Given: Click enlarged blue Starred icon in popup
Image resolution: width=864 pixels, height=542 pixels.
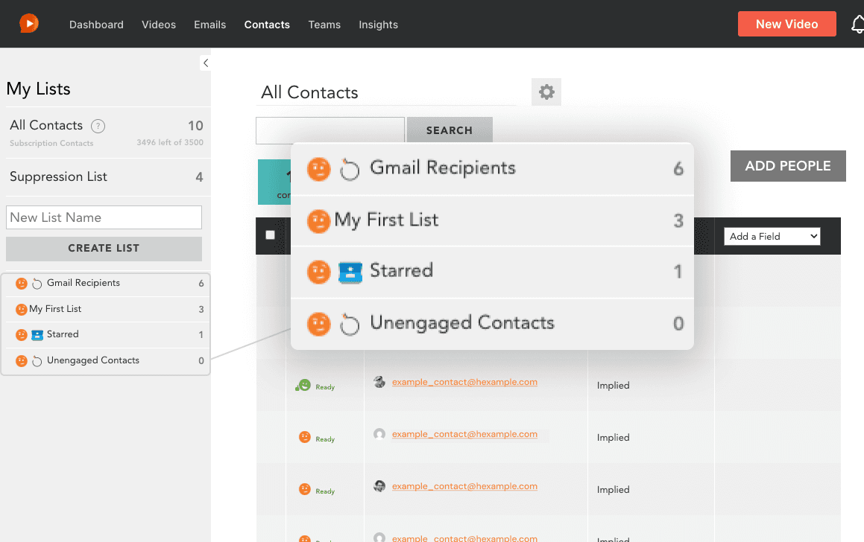Looking at the screenshot, I should point(350,272).
